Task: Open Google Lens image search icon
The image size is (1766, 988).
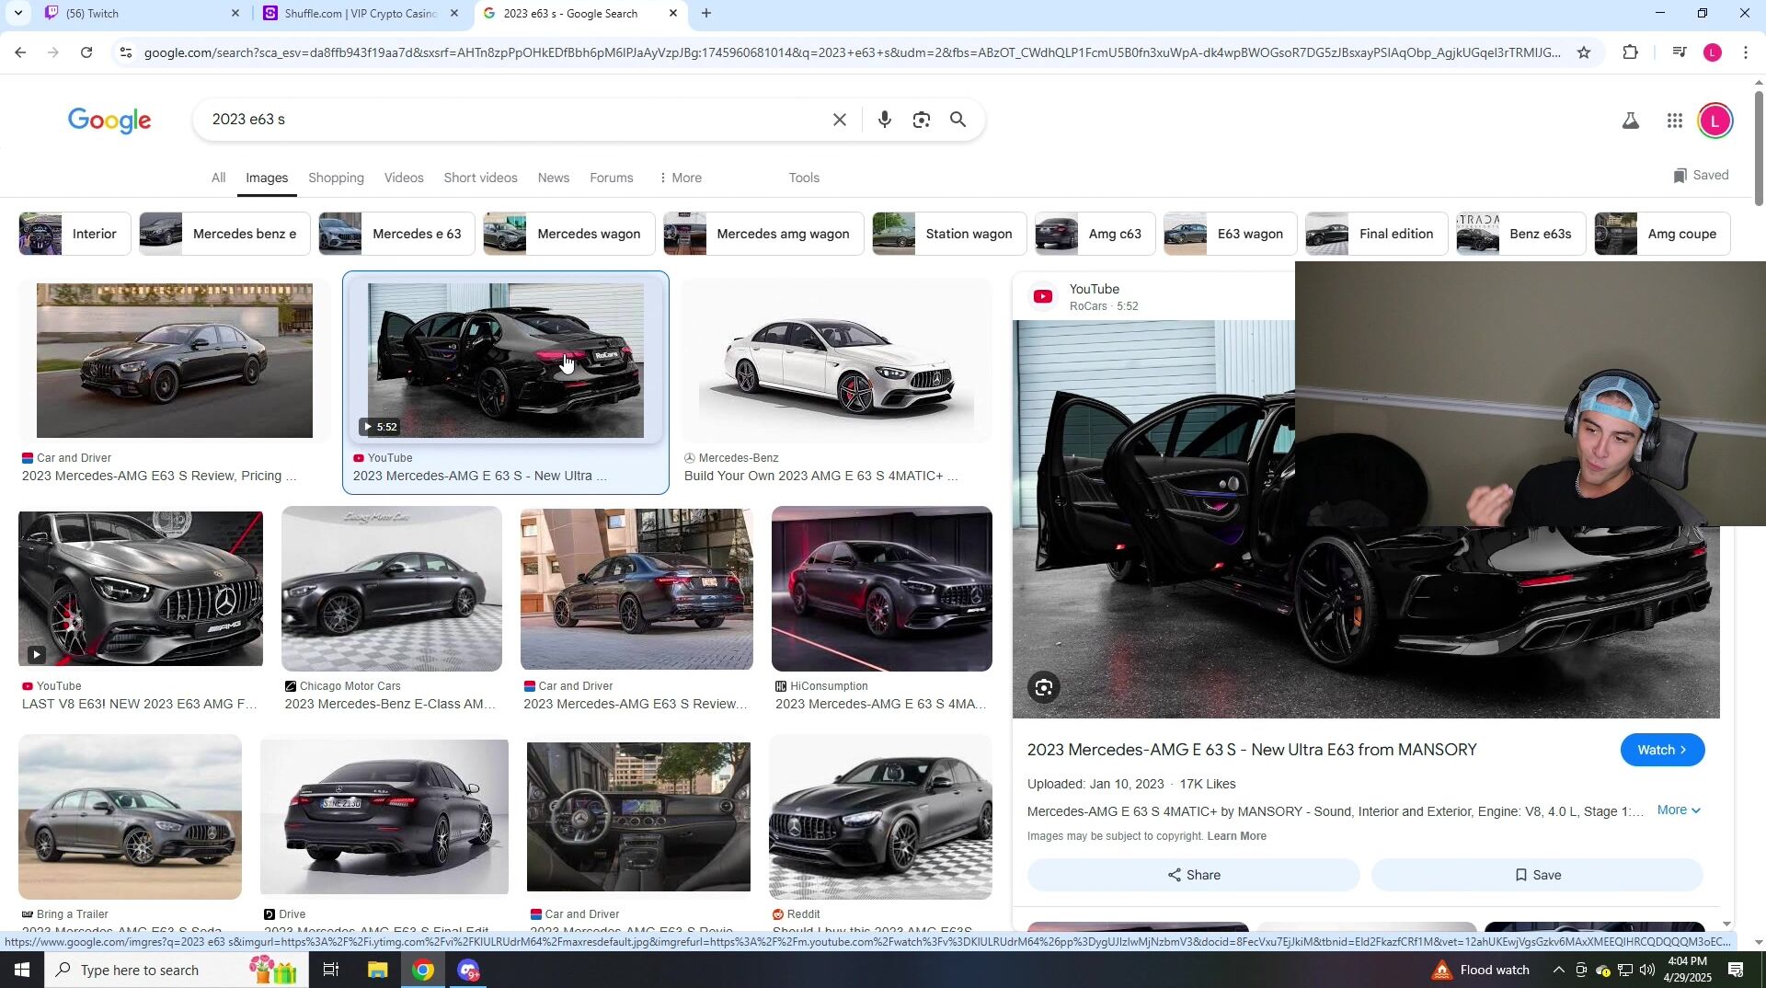Action: 922,120
